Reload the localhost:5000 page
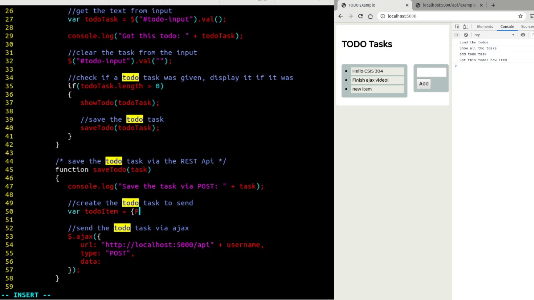Image resolution: width=534 pixels, height=300 pixels. click(360, 16)
